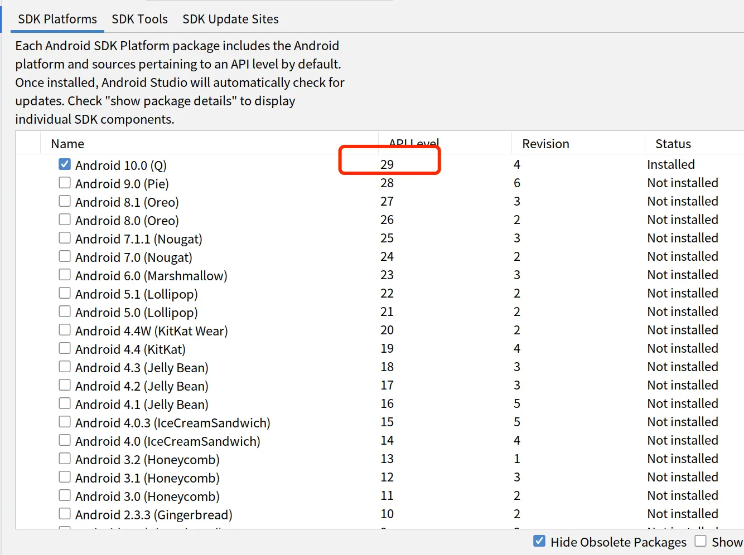Click "Not installed" status for Android 8.0 (Oreo)
The width and height of the screenshot is (744, 555).
point(683,220)
